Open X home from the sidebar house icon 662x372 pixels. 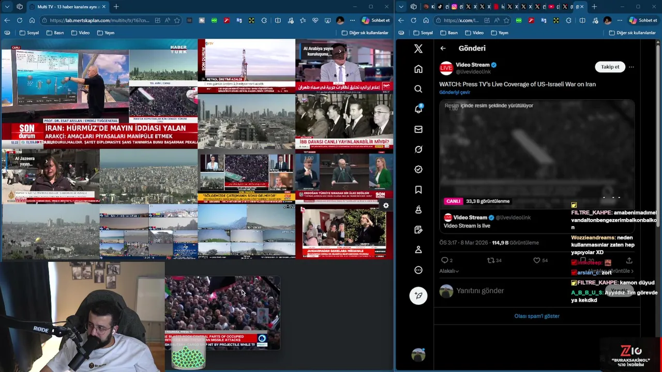pos(418,69)
